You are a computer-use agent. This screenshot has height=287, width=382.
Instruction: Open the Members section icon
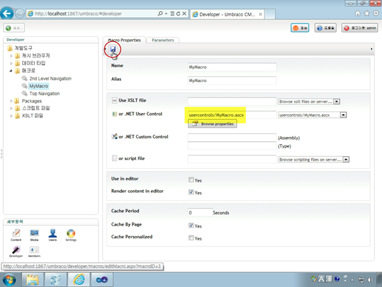pos(34,251)
